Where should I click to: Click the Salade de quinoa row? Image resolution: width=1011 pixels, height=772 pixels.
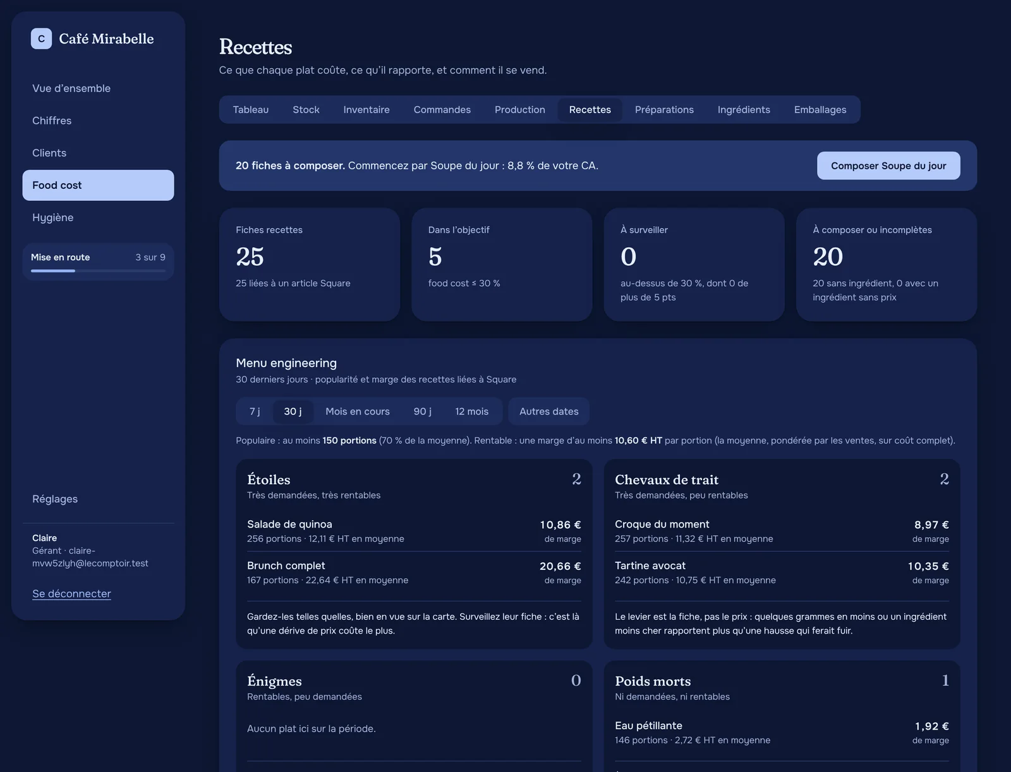click(x=414, y=531)
